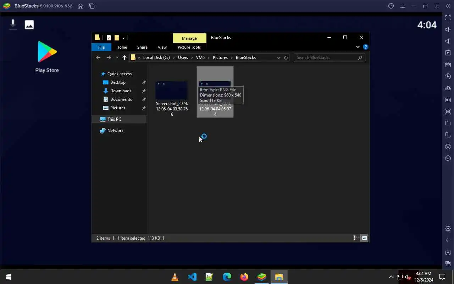Open recent apps from the sidebar bottom

pyautogui.click(x=448, y=264)
